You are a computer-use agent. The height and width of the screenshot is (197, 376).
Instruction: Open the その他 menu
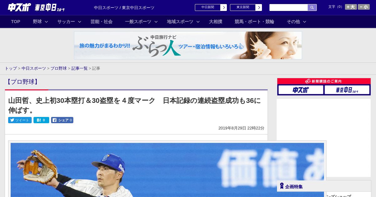pos(293,22)
